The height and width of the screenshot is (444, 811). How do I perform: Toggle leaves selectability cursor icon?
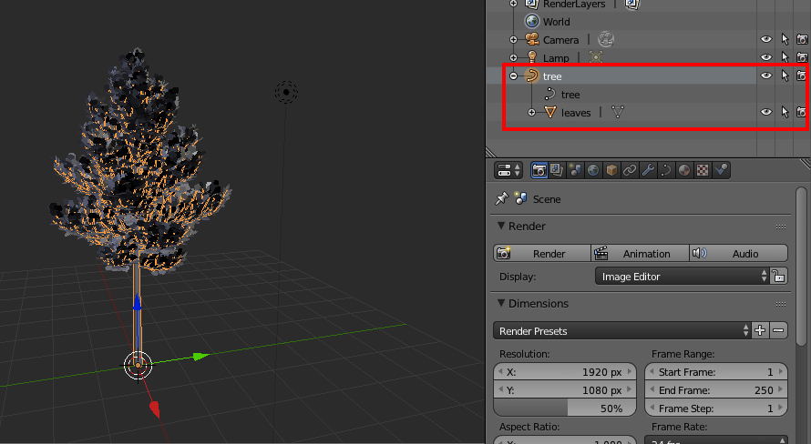point(785,112)
